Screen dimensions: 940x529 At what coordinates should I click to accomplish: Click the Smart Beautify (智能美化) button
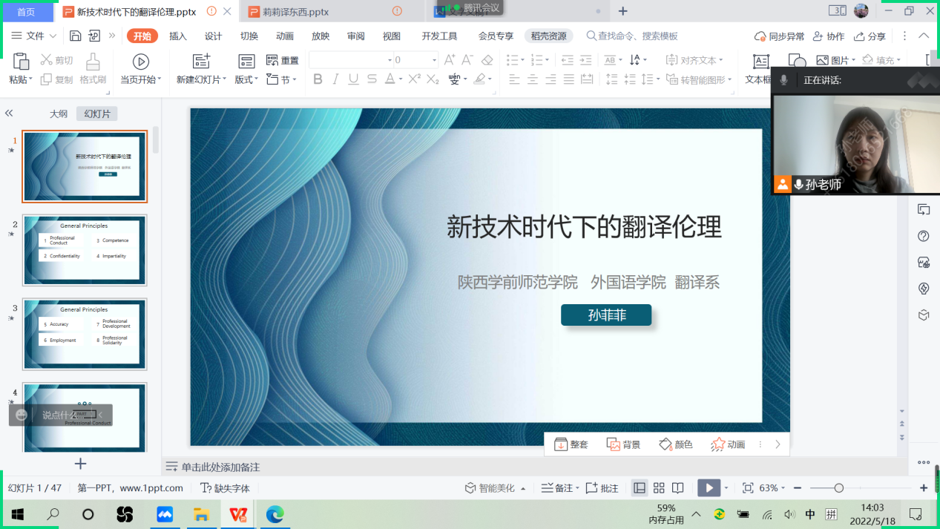click(496, 488)
